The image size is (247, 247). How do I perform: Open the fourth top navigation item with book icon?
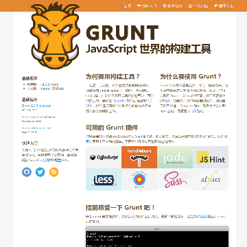tap(198, 5)
